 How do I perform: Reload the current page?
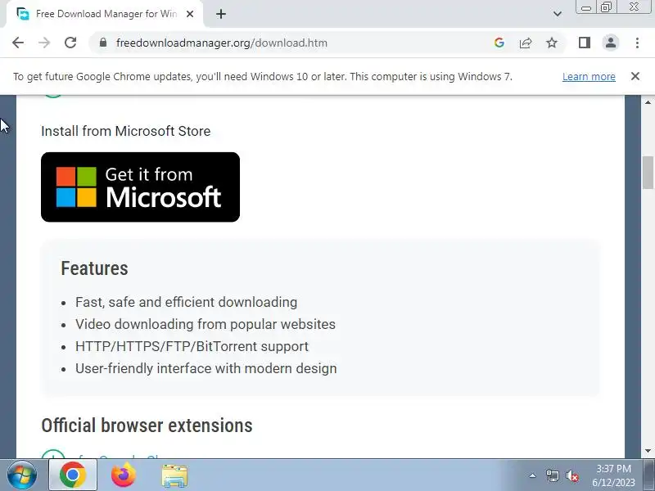pos(70,43)
